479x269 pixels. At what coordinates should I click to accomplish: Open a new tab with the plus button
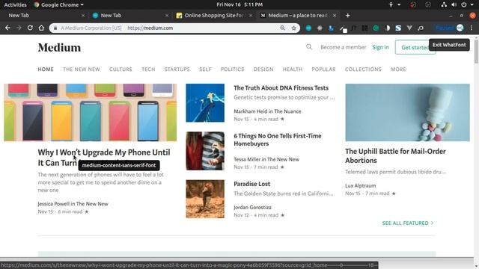(347, 15)
